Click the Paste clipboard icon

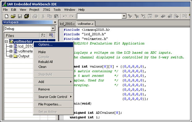coord(56,16)
